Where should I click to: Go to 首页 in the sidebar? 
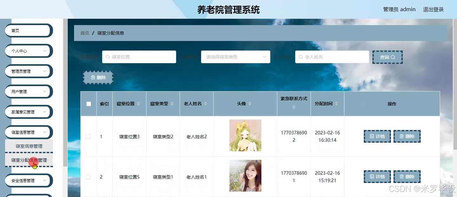29,31
